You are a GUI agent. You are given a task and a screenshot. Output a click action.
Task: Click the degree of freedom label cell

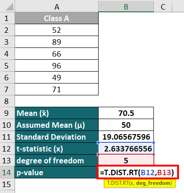57,161
